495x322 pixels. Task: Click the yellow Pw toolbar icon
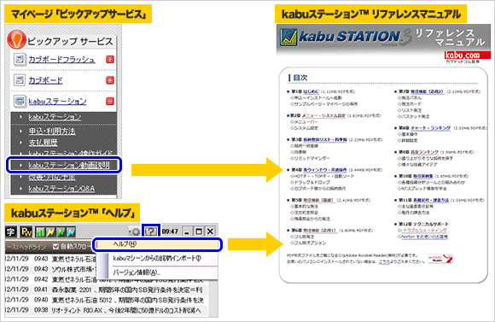tap(26, 232)
